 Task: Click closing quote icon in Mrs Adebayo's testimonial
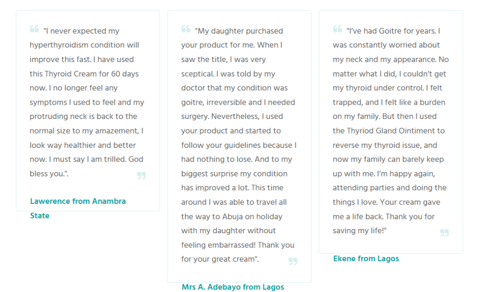(x=293, y=261)
